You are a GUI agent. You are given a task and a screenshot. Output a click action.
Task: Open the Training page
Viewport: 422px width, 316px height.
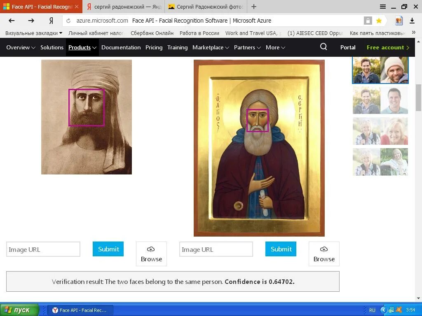177,47
